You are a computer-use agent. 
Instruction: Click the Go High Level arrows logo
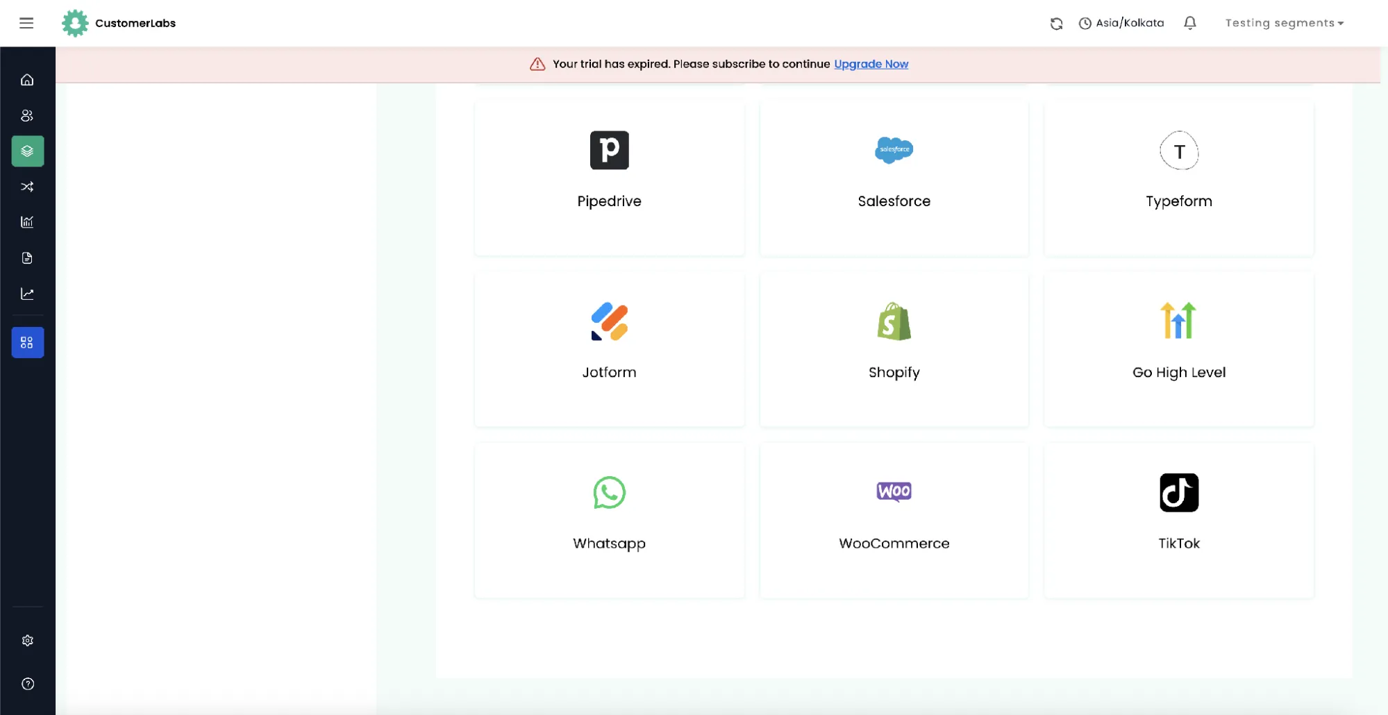(1178, 321)
